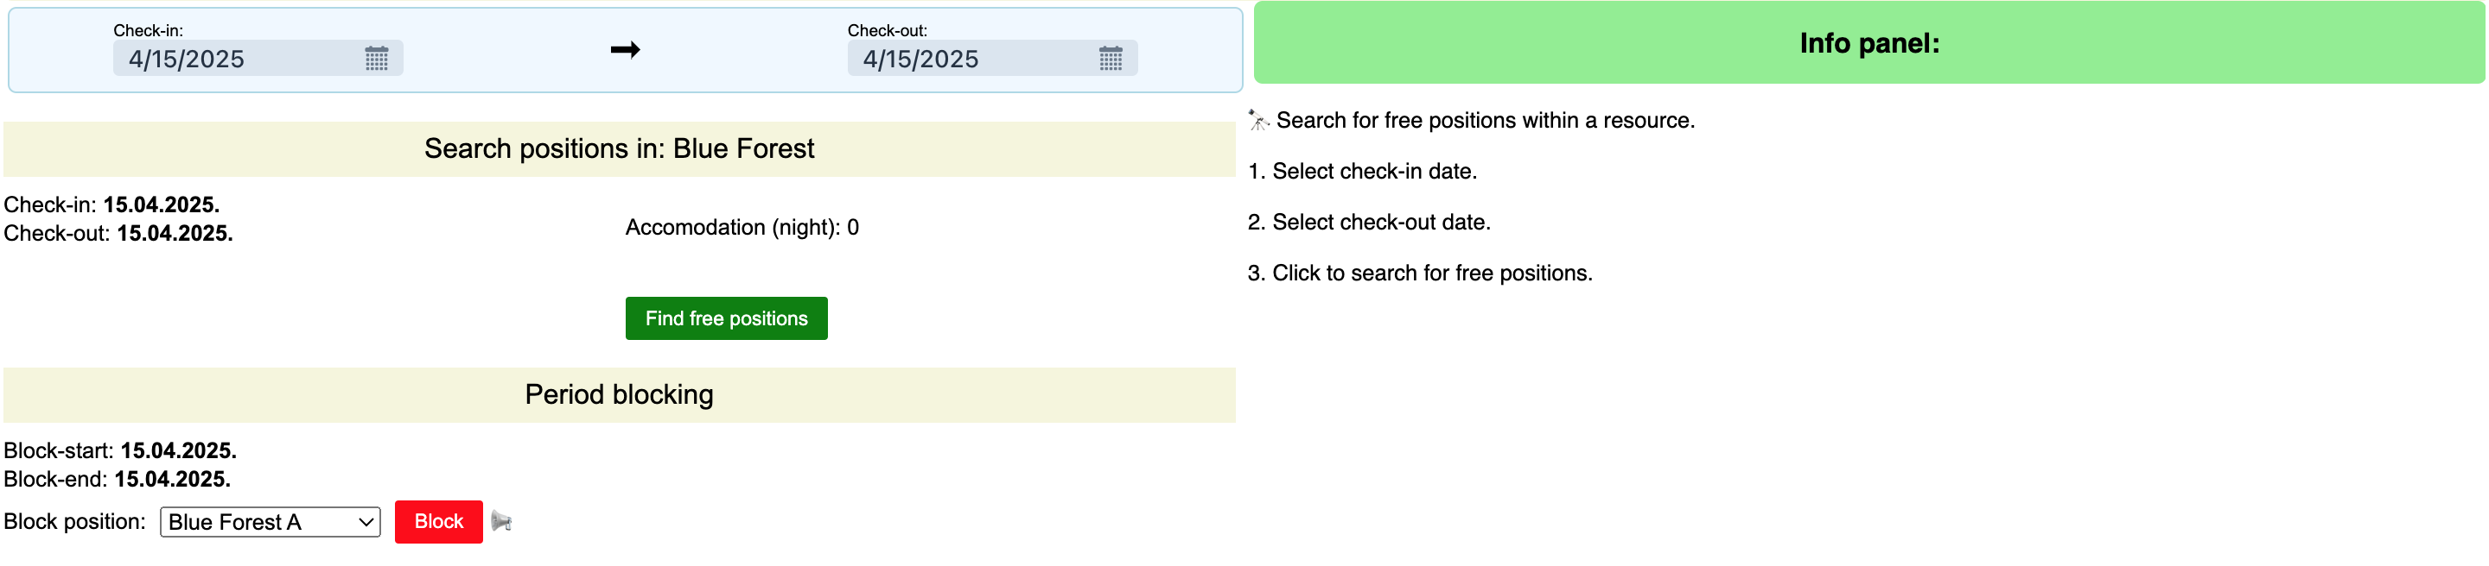This screenshot has width=2489, height=566.
Task: Expand the Block position dropdown
Action: (x=270, y=522)
